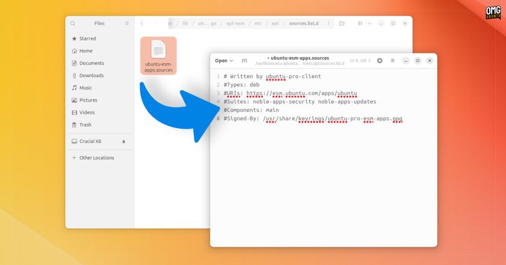Click 'apt' path bar segment

coord(275,23)
